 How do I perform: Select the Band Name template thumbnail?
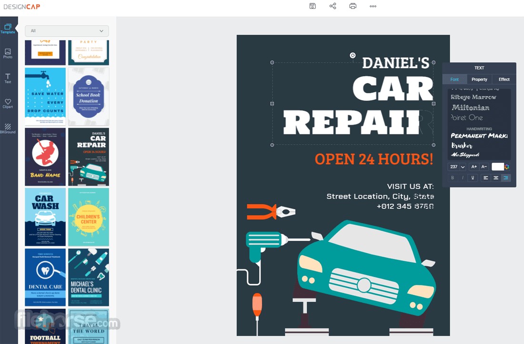coord(45,157)
